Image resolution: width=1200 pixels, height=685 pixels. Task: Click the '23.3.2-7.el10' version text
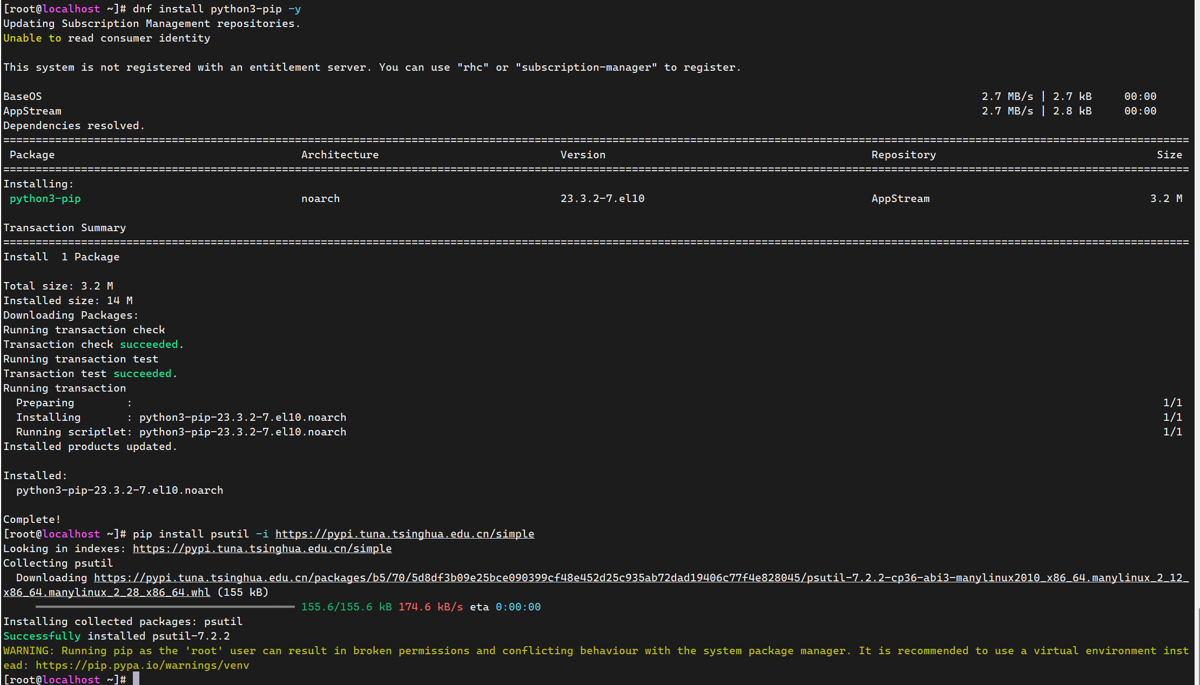click(x=602, y=198)
